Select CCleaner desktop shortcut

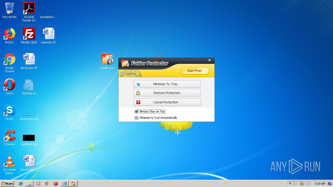(9, 138)
